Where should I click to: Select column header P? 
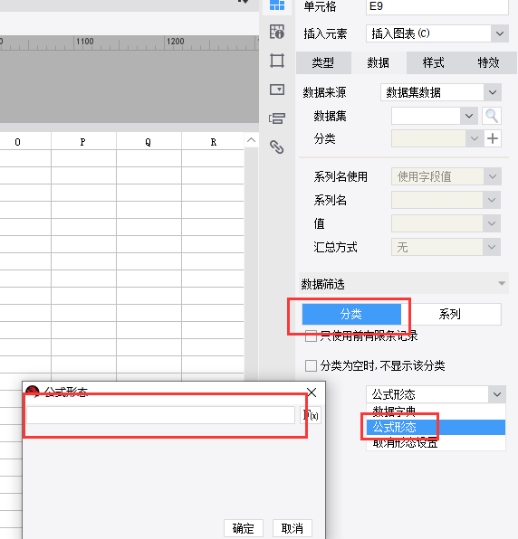tap(83, 142)
